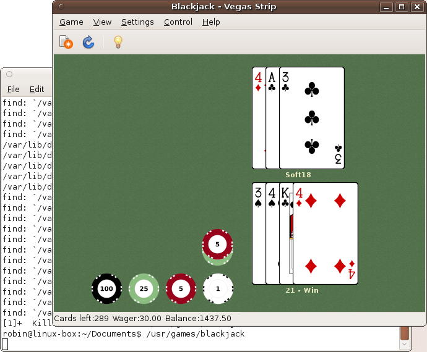
Task: Click the lightbulb Hint icon
Action: (x=118, y=42)
